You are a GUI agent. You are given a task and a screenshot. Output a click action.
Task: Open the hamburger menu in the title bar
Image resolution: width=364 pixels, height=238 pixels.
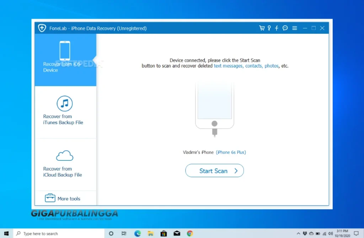point(295,28)
